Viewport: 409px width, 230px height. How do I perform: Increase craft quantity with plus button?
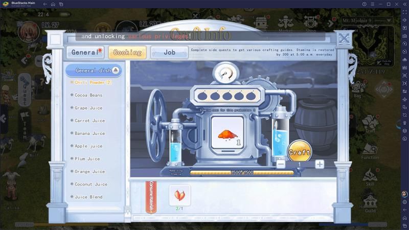pyautogui.click(x=319, y=164)
